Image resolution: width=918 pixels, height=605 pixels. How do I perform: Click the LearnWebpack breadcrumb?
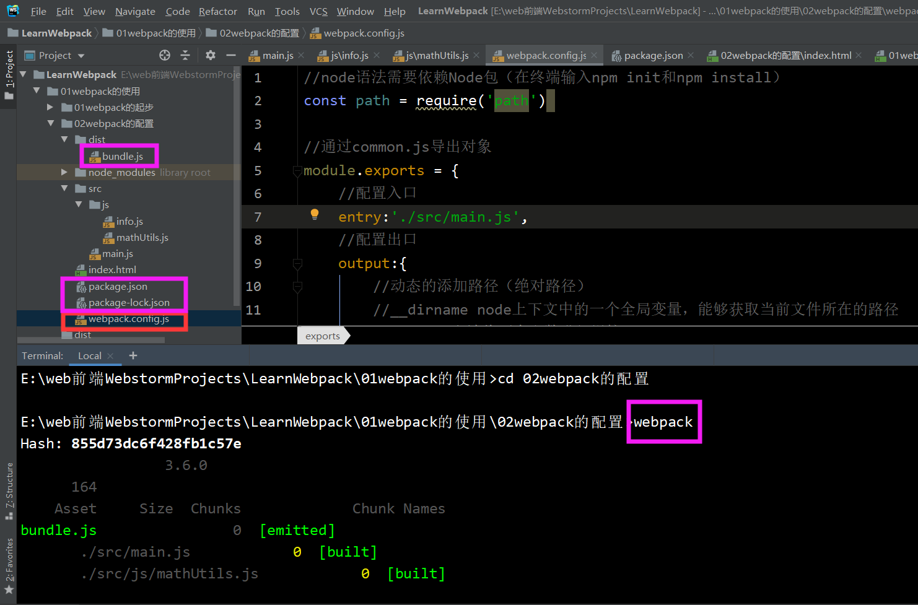[x=50, y=33]
